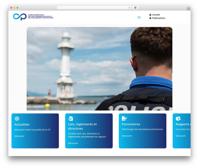Click the pen and form icon on Formulaires card

124,118
